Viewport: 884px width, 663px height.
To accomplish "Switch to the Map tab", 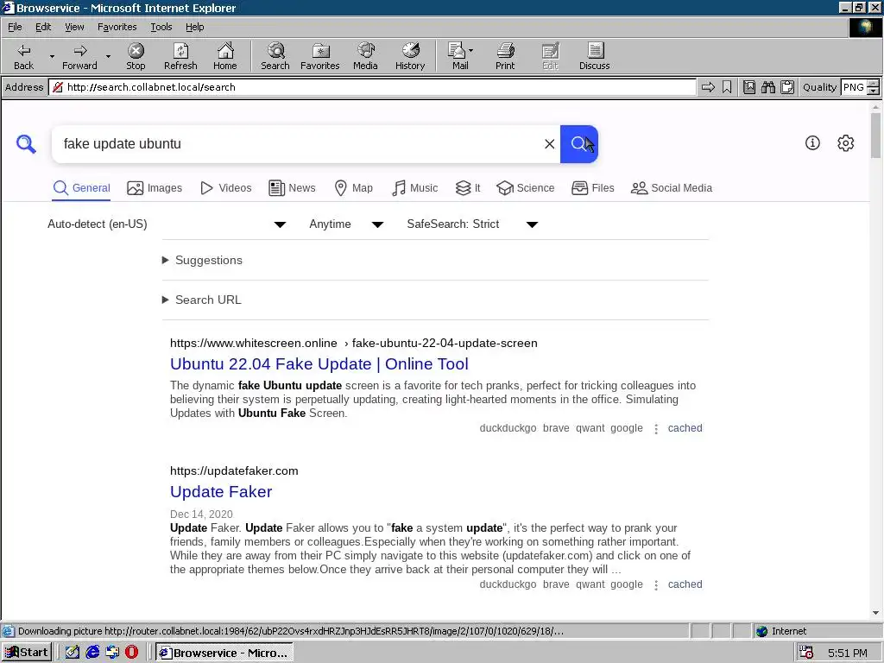I will point(353,187).
